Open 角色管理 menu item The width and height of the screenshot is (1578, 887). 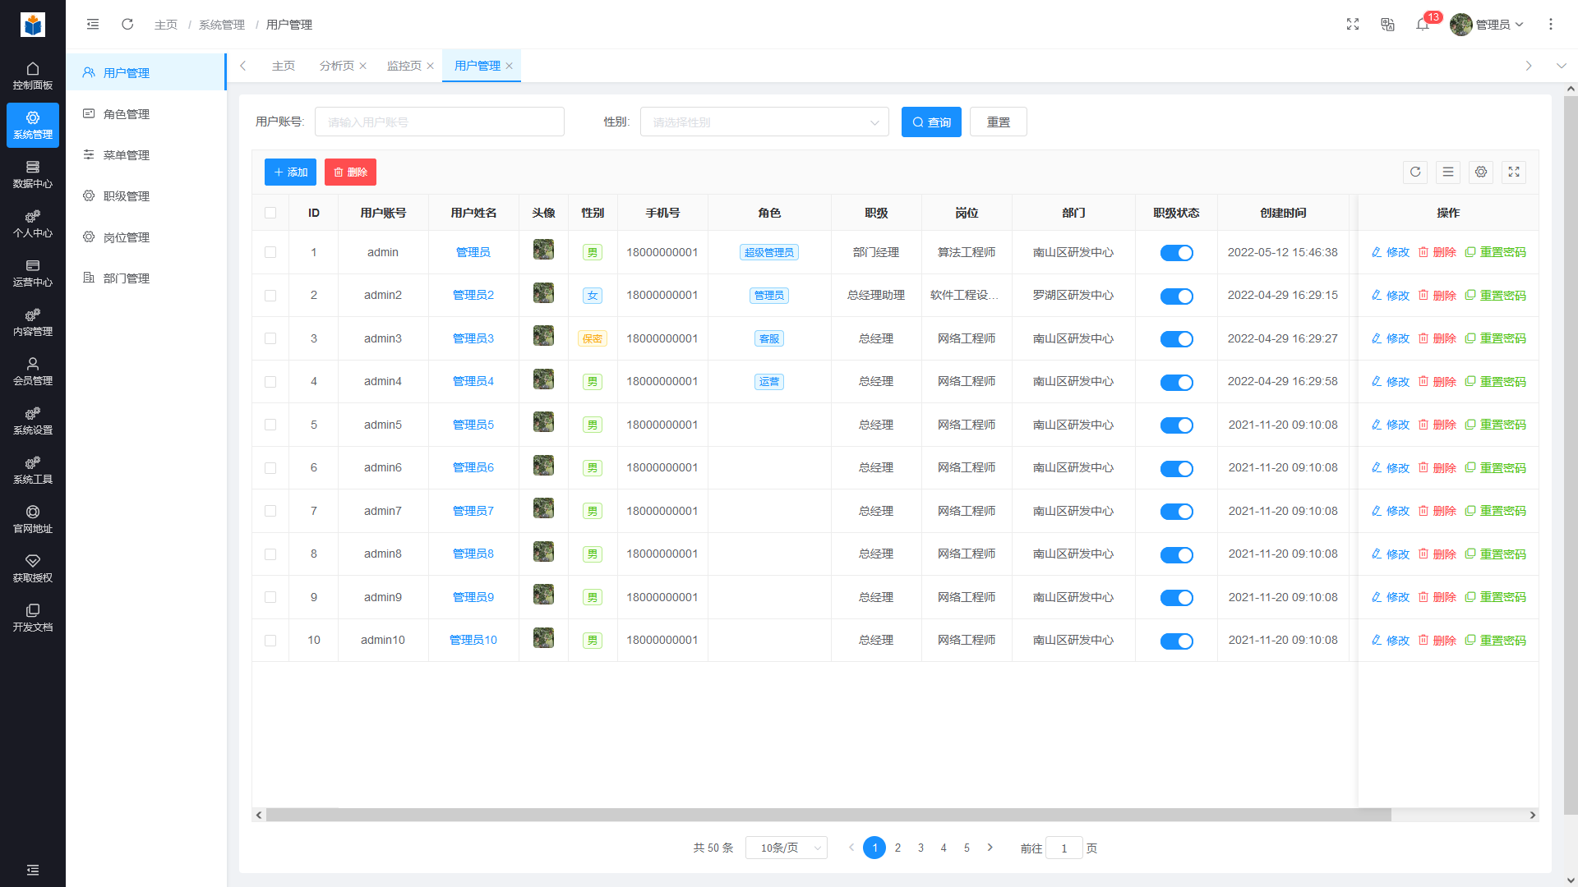(127, 114)
